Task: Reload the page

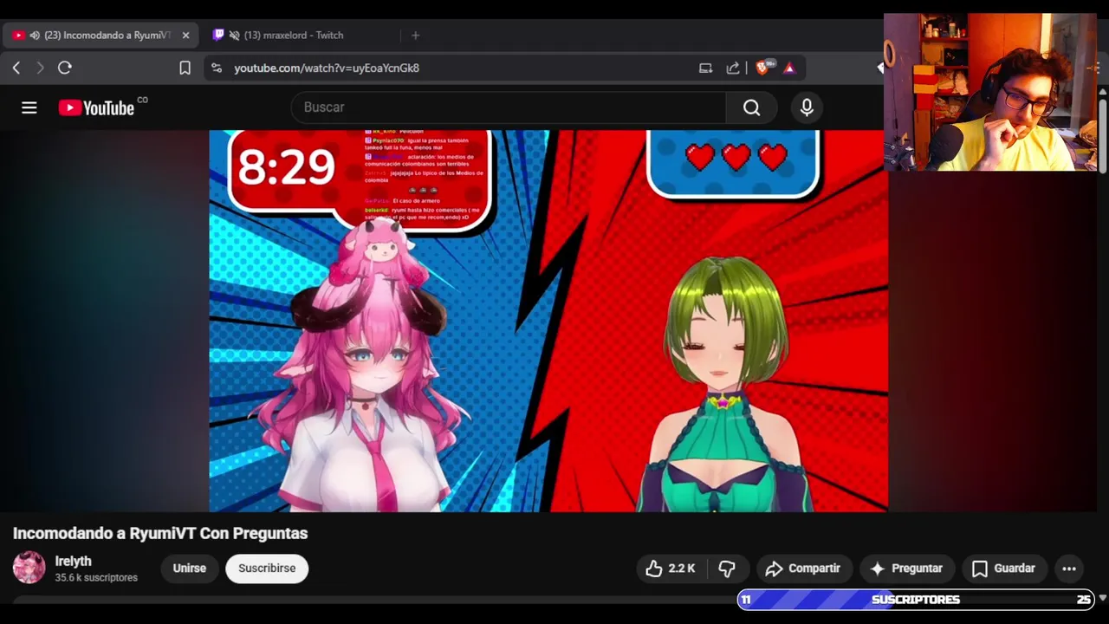Action: (x=65, y=68)
